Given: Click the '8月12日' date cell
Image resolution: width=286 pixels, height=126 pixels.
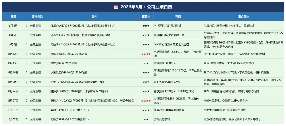Looking at the screenshot, I should coord(13,54).
